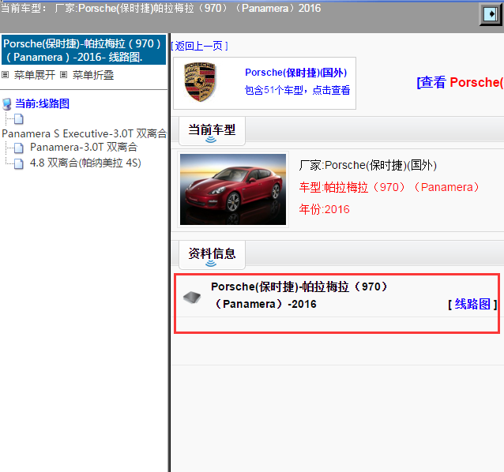
Task: Click 当前:线路图 tree root
Action: pos(42,103)
